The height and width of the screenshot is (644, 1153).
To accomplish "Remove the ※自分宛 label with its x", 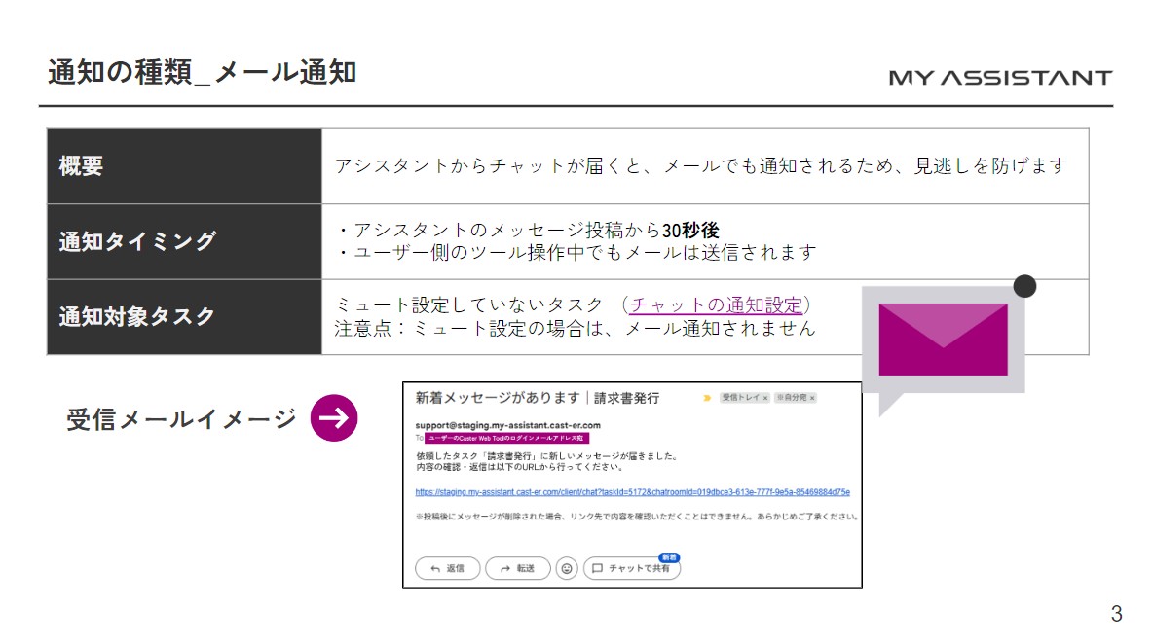I will (812, 398).
